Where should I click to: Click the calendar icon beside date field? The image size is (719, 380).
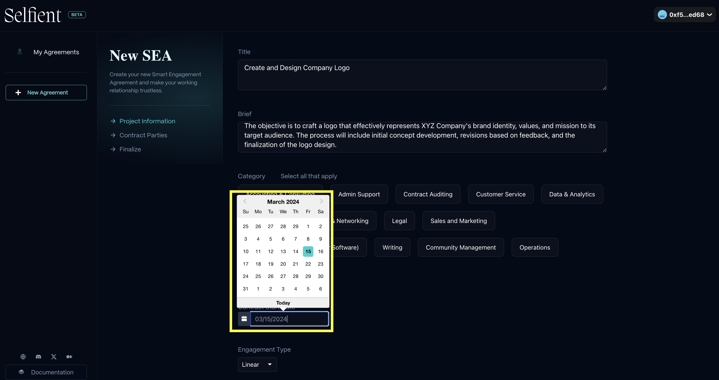coord(244,319)
